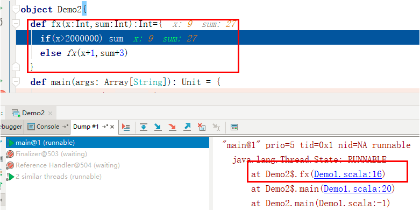Click the inline hint sum: 27 on the def fx line
Image resolution: width=420 pixels, height=210 pixels.
click(x=218, y=24)
